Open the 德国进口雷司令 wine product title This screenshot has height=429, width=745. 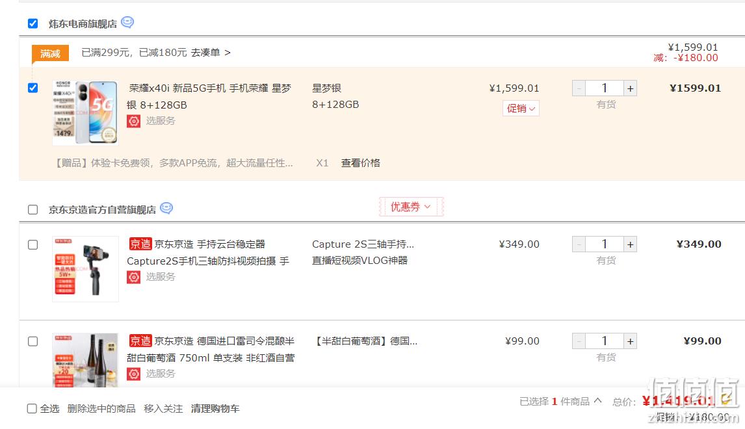coord(211,349)
